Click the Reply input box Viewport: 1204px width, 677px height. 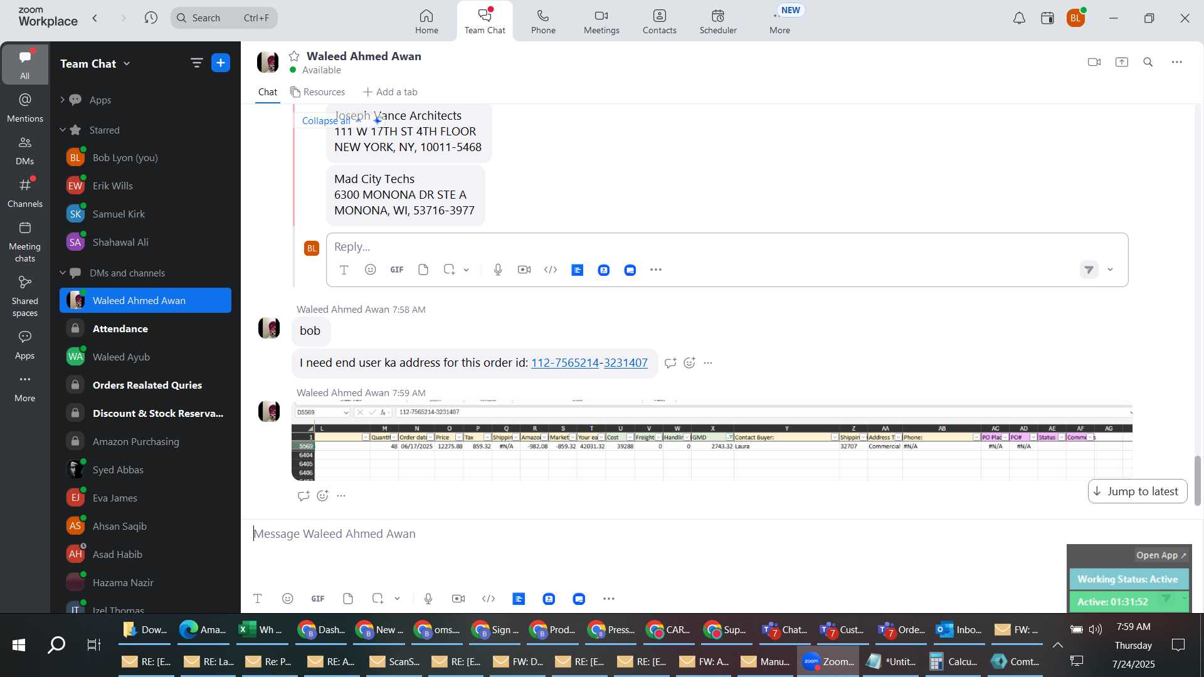pyautogui.click(x=727, y=246)
